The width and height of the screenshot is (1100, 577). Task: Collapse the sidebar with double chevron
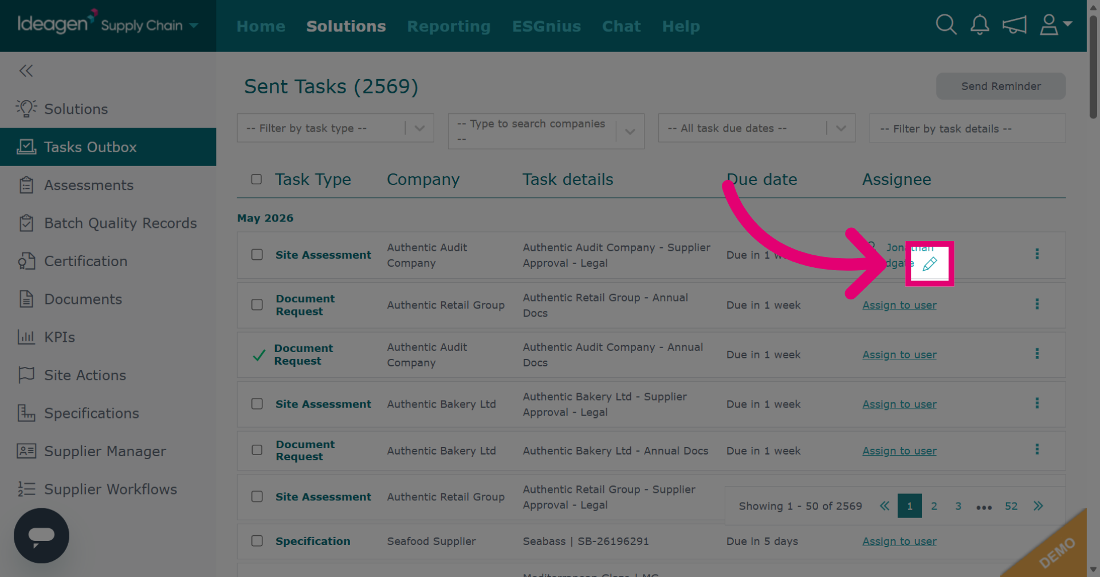pos(26,71)
